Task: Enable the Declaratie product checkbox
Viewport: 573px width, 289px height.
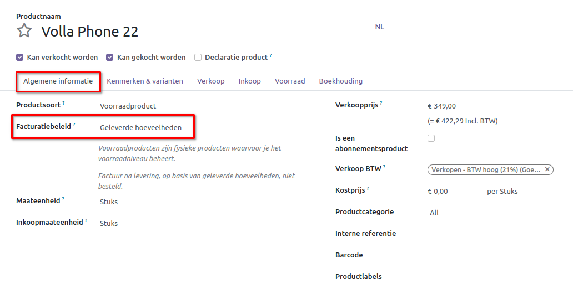Action: [x=198, y=57]
